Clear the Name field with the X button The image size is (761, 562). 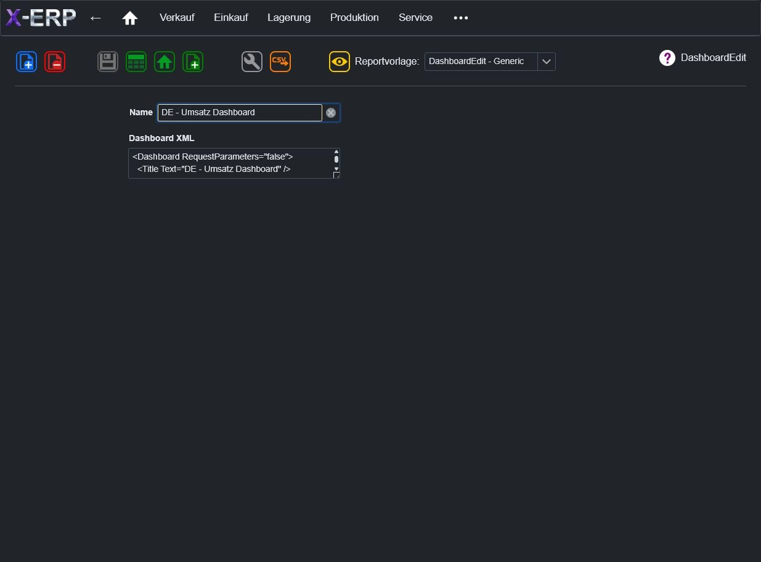(x=331, y=113)
